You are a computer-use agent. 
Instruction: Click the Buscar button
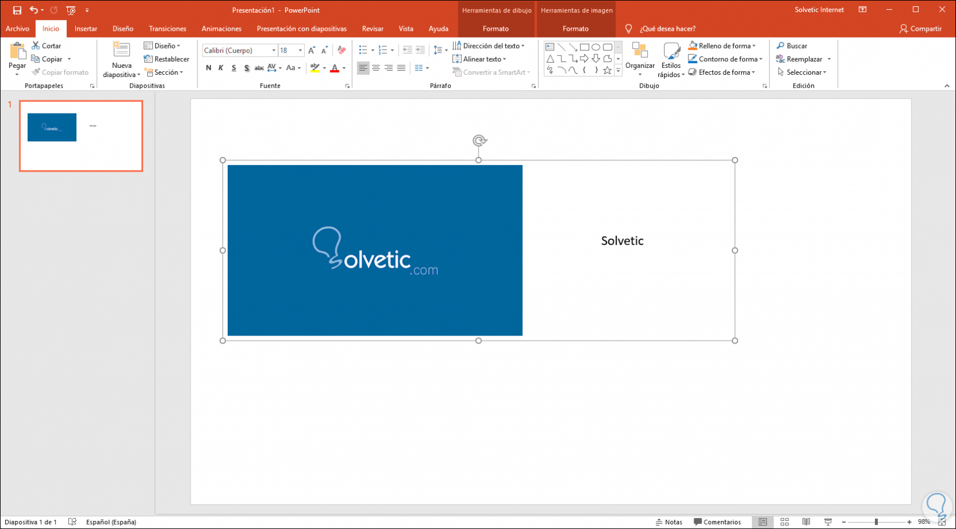[791, 46]
